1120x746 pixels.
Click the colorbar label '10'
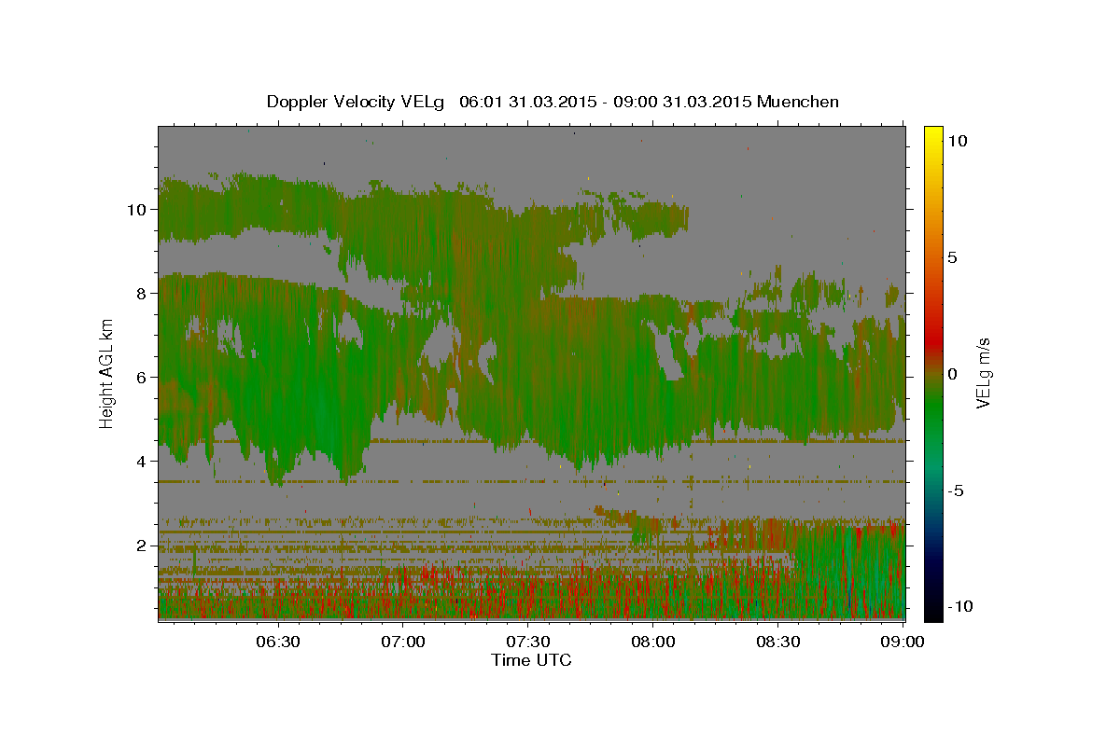point(957,140)
